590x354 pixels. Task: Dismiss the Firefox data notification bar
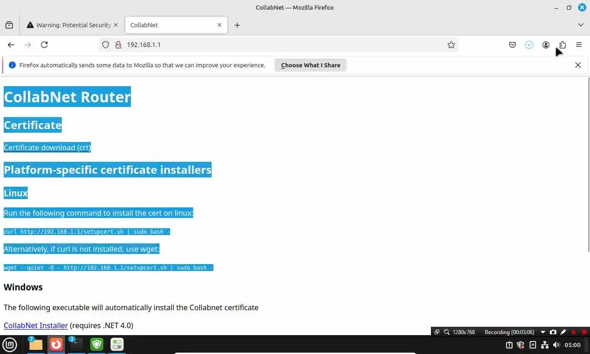[x=578, y=65]
